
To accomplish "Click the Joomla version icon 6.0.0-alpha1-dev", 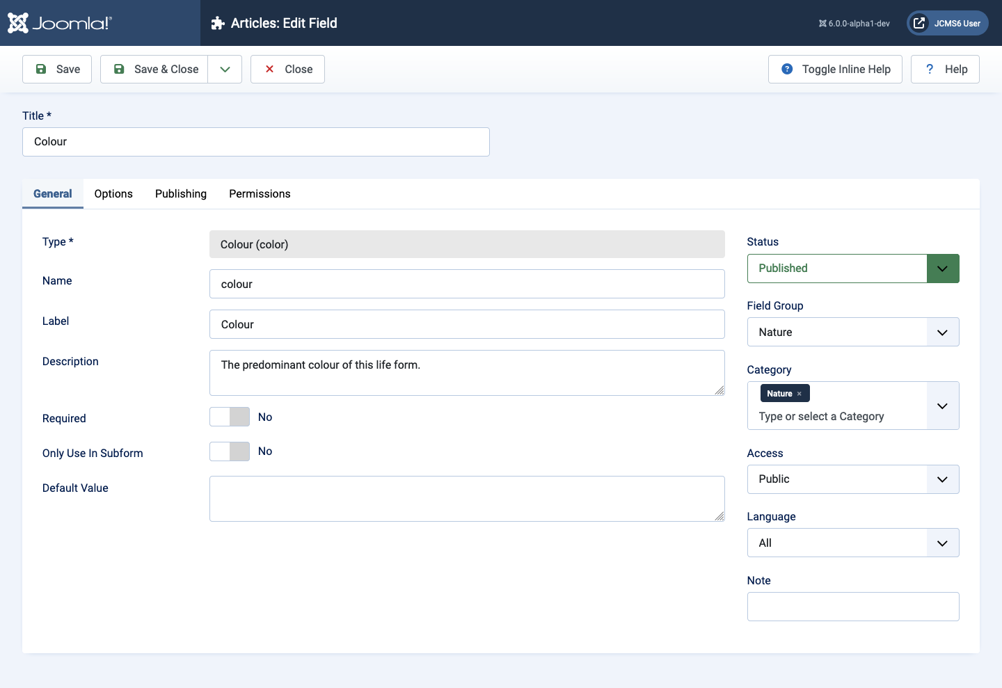I will (822, 24).
